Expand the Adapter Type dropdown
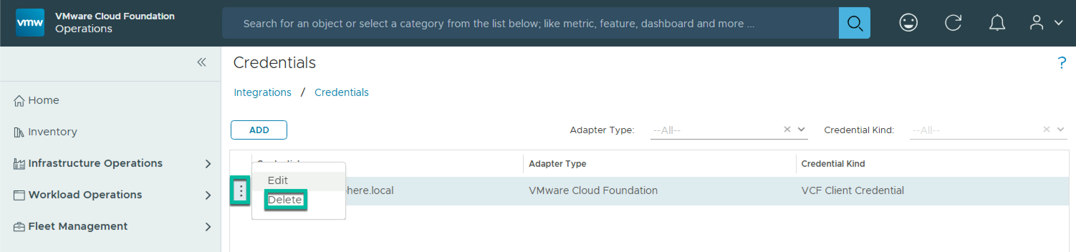Screen dimensions: 1076x252 (x=801, y=130)
